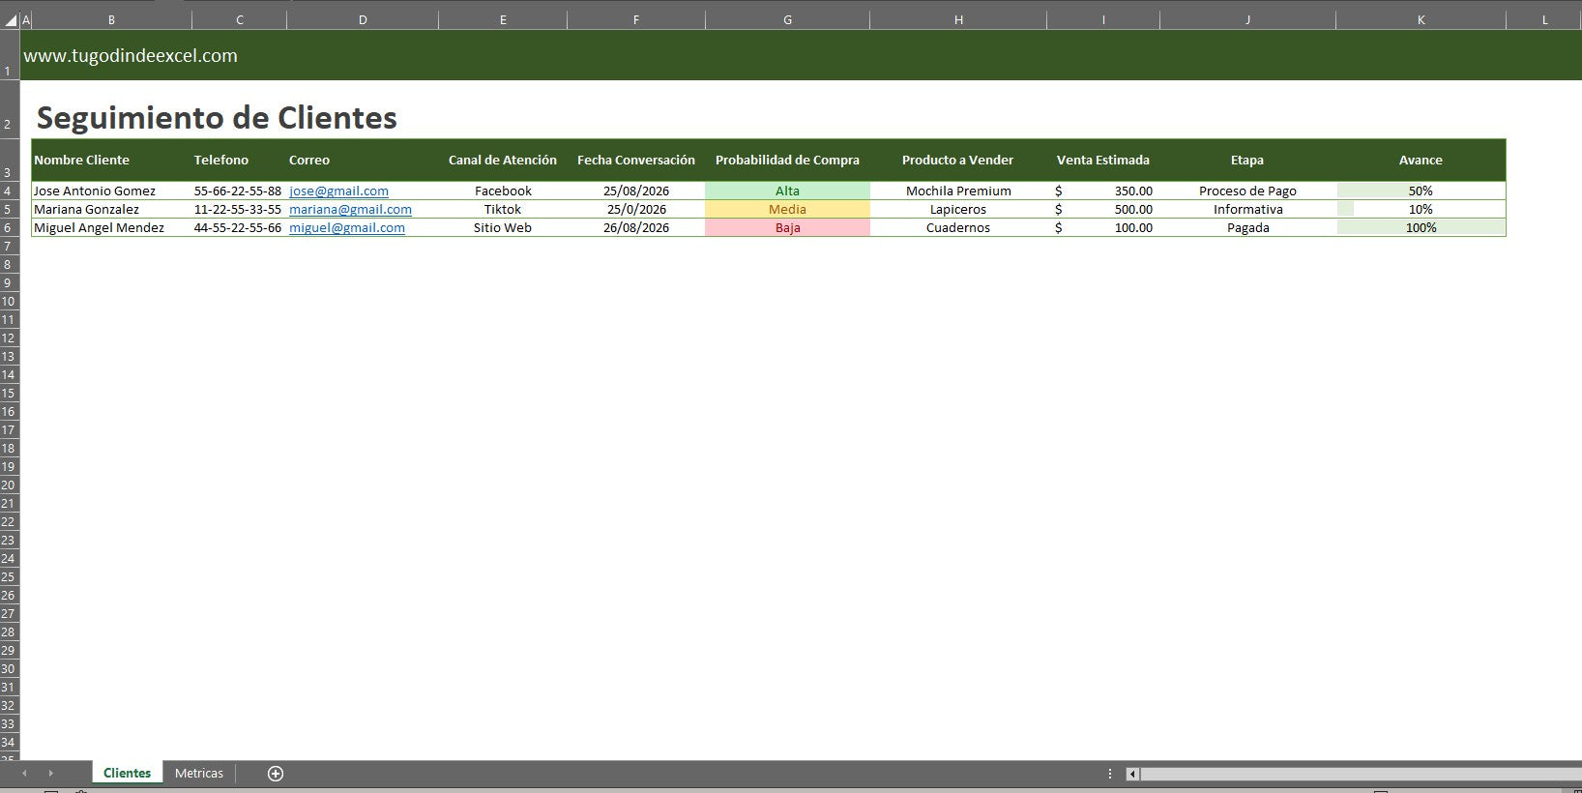
Task: Click the tab bar splitter dots
Action: tap(1109, 774)
